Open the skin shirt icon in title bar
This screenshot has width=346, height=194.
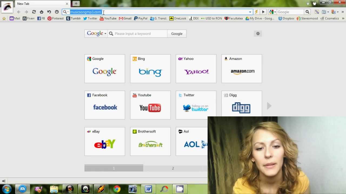314,4
